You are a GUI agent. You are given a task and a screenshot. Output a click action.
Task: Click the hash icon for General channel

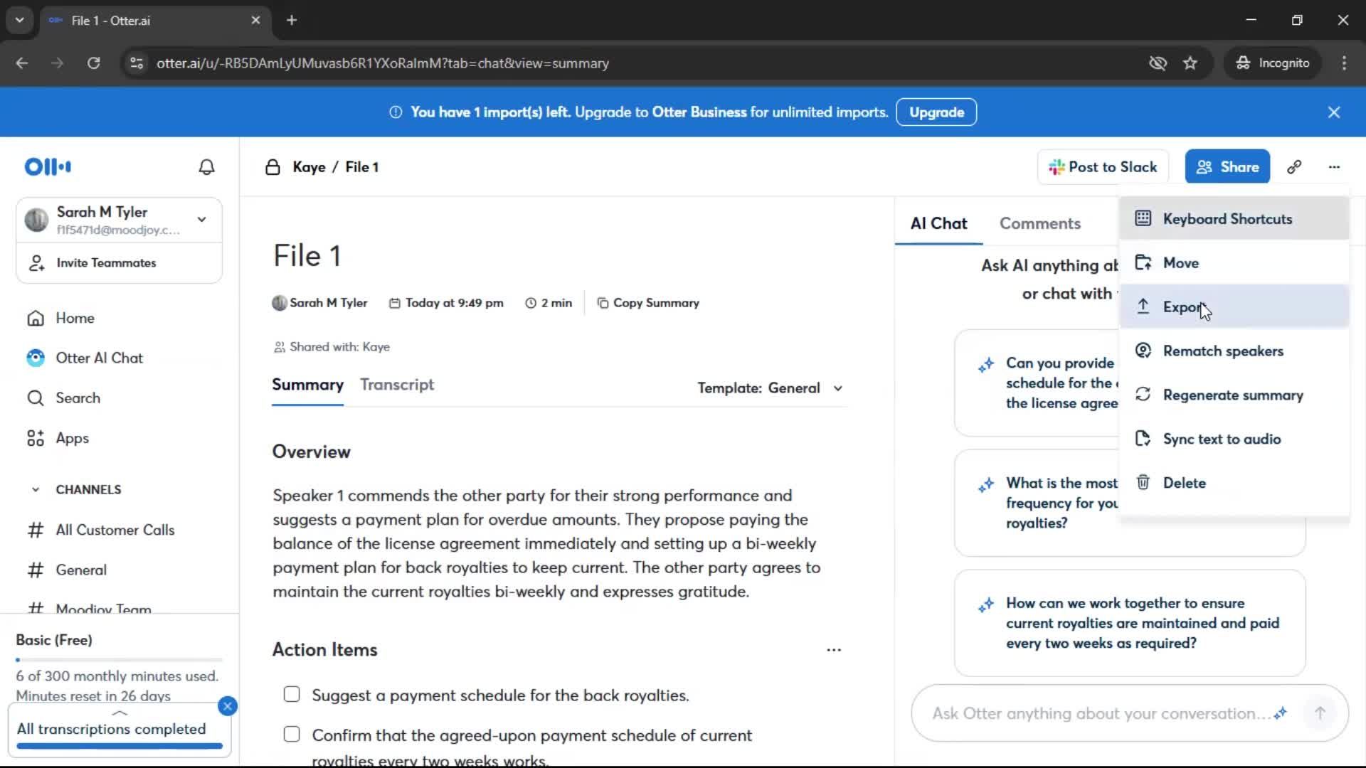[x=36, y=570]
